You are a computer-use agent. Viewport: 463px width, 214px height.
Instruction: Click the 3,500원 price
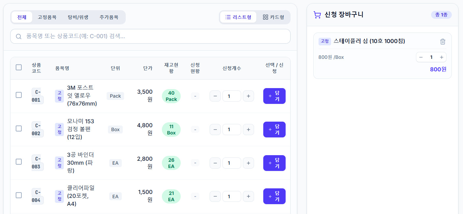point(145,96)
